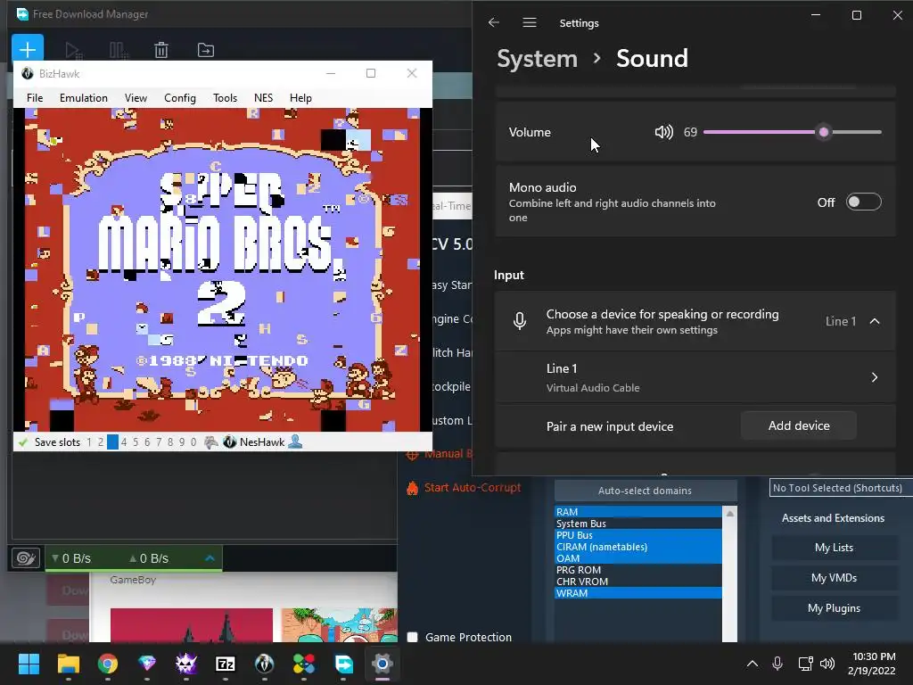Click the delete trash icon in Free Download Manager
The width and height of the screenshot is (913, 685).
pos(161,50)
